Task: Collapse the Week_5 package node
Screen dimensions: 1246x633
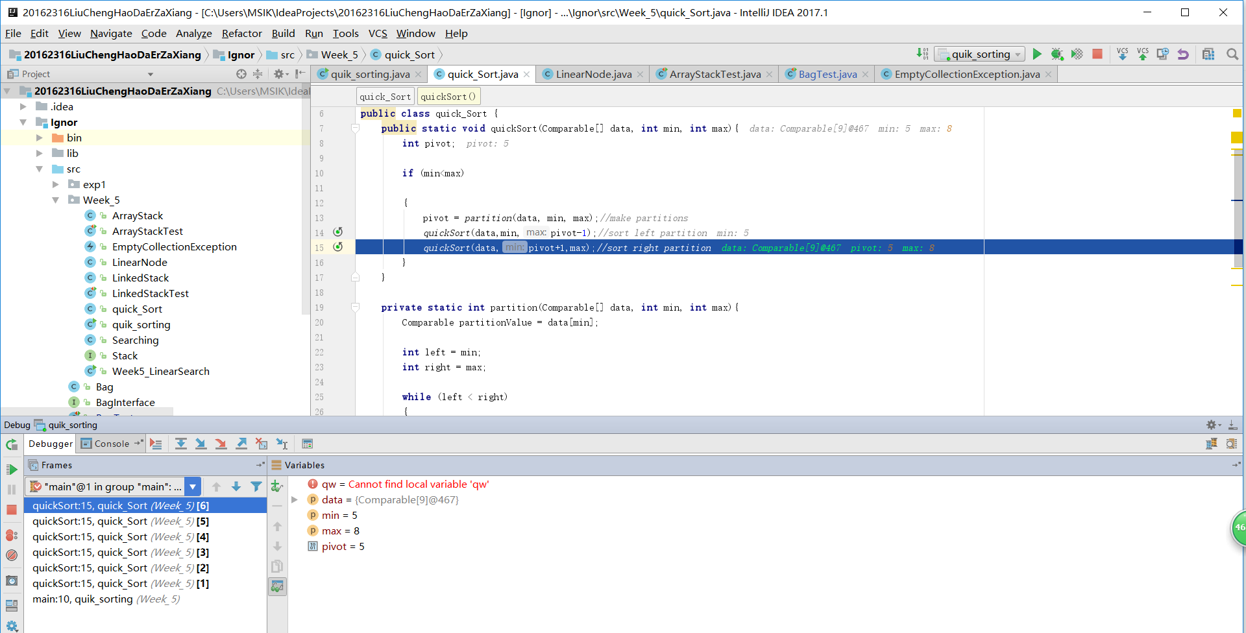Action: [56, 200]
